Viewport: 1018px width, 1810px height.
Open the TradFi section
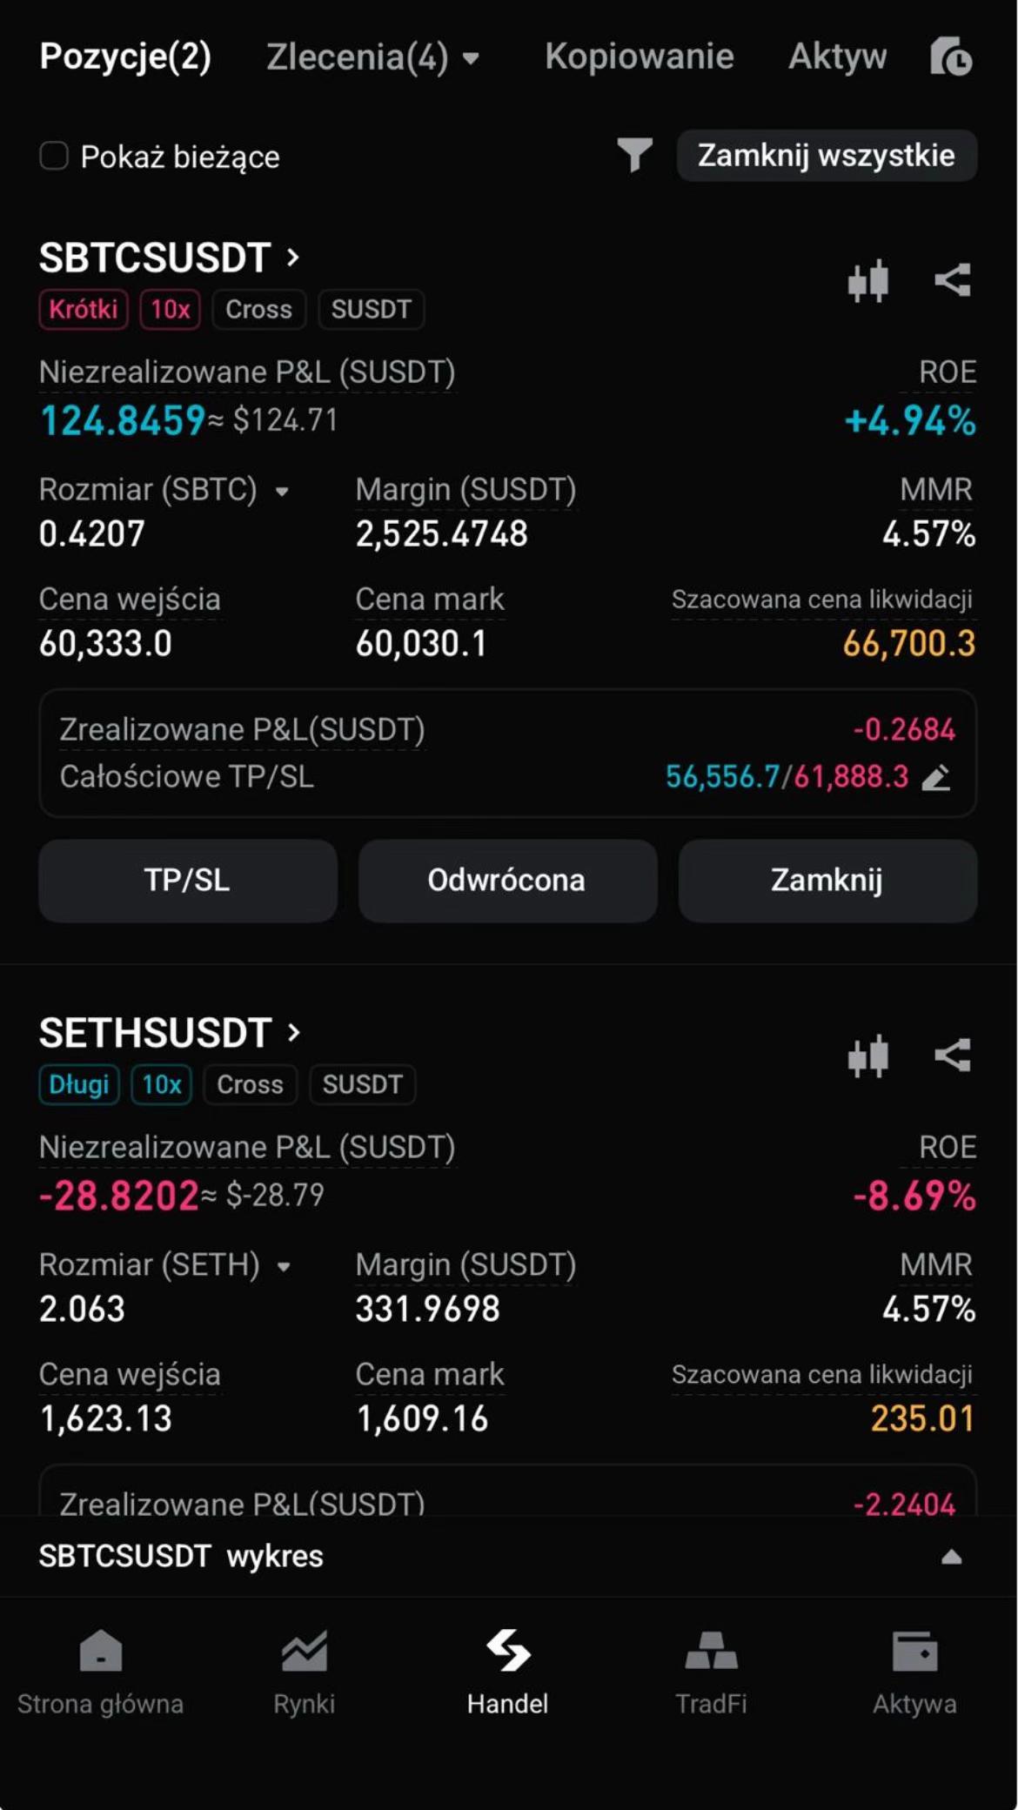(x=711, y=1673)
